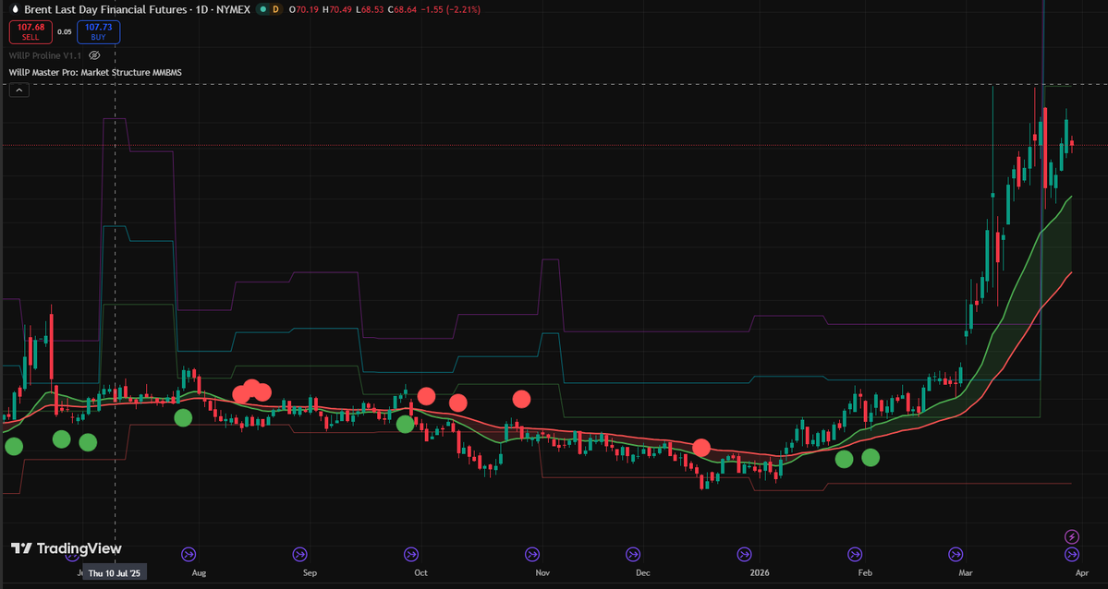Click the 0.05 spread value

65,31
